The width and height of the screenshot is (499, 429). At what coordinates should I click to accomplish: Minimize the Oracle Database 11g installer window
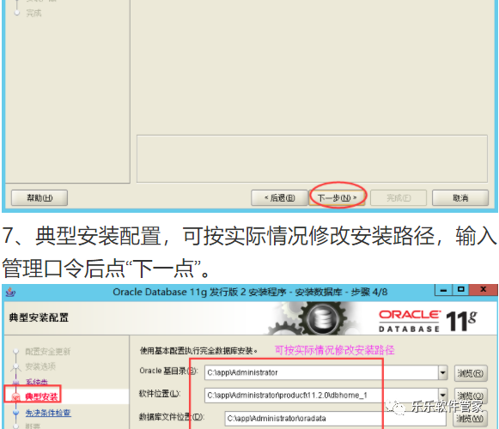[444, 290]
